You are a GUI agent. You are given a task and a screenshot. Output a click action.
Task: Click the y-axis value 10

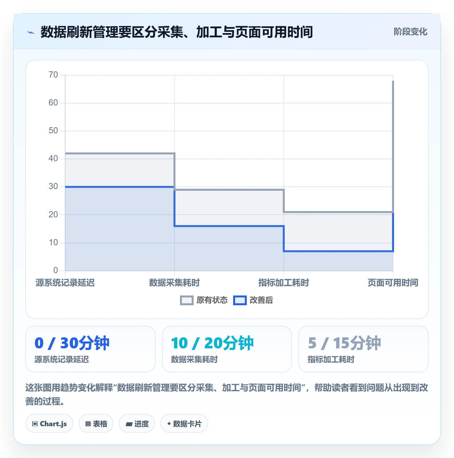tap(53, 243)
